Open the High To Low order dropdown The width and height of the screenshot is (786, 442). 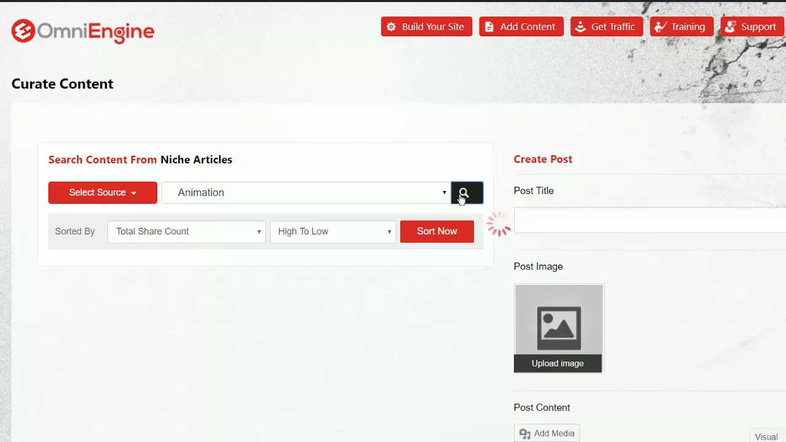(x=333, y=231)
